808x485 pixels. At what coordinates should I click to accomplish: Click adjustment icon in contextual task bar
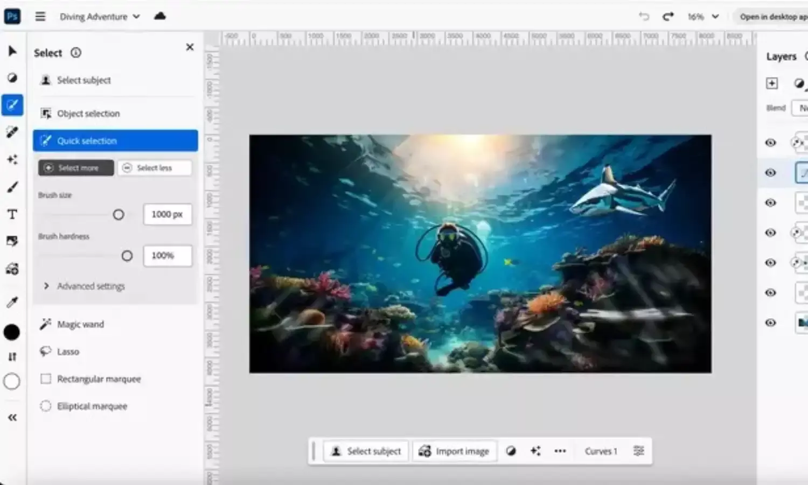511,451
